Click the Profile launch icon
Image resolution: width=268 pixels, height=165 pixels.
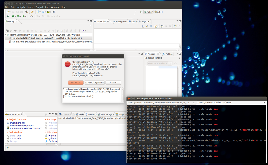point(18,16)
